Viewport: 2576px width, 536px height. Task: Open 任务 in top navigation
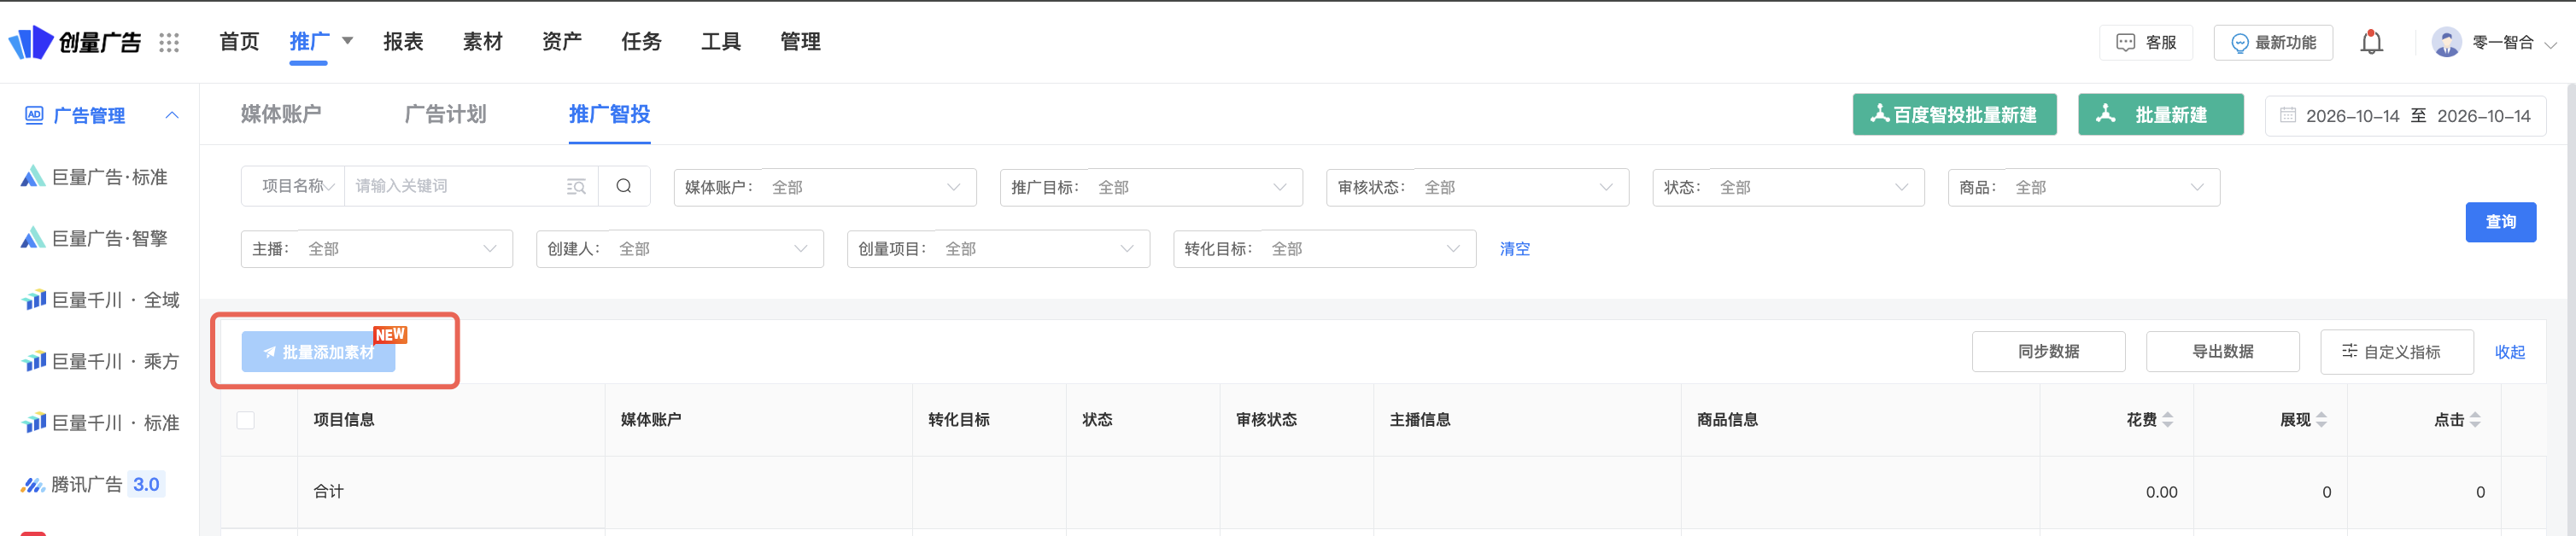(x=641, y=41)
